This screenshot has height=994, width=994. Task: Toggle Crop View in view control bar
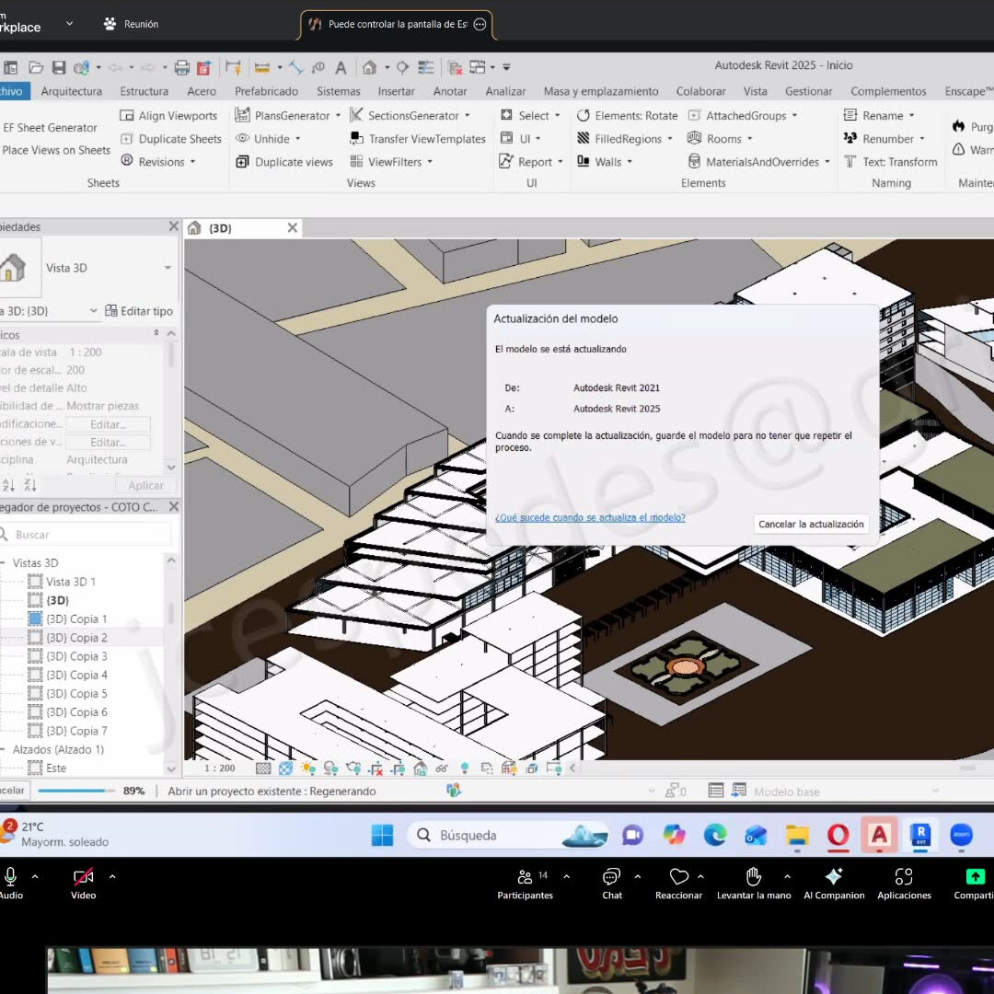coord(376,769)
